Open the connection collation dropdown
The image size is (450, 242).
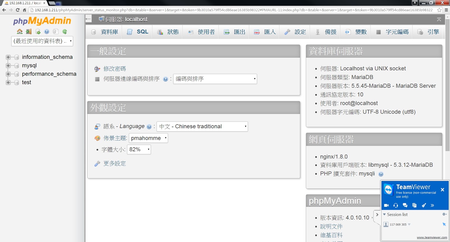coord(215,79)
